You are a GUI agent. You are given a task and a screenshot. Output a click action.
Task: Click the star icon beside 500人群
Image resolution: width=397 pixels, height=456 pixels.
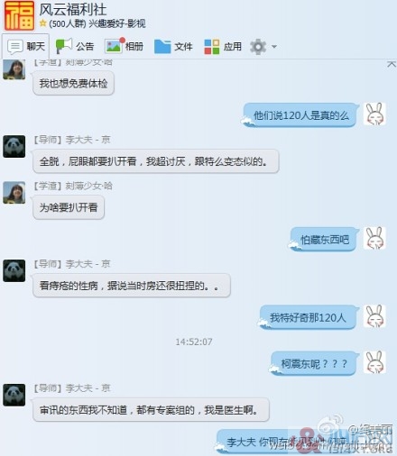tap(43, 23)
